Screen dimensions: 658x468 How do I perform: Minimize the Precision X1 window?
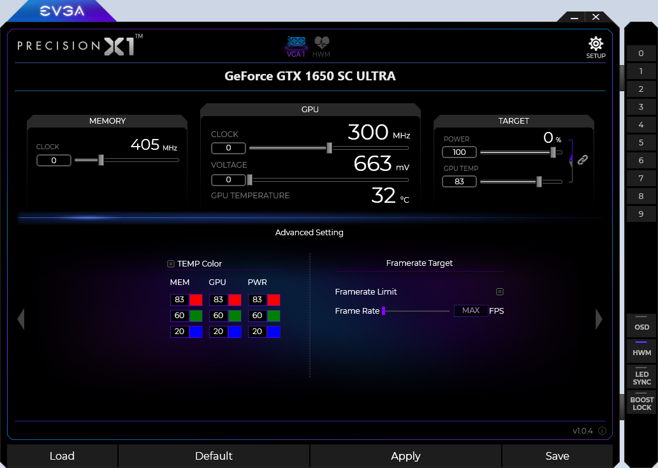pyautogui.click(x=574, y=17)
